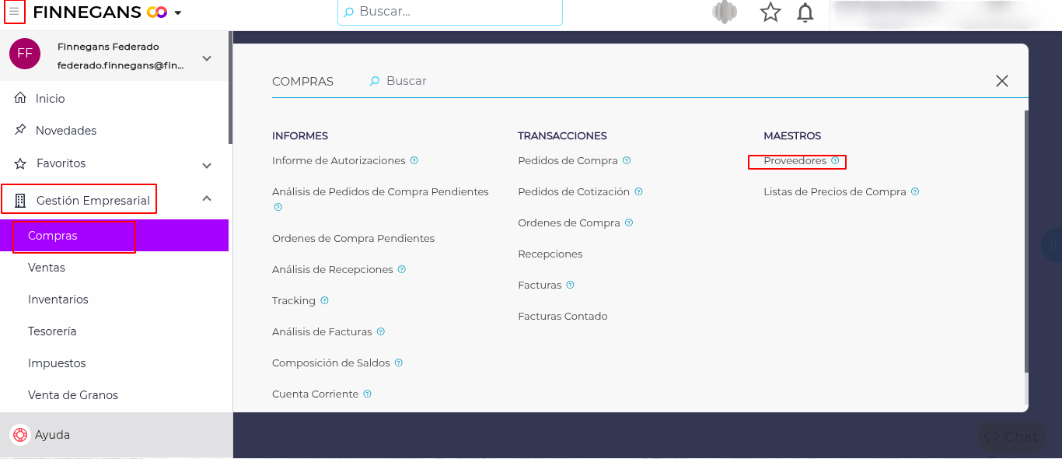Open Informe de Autorizaciones report
Viewport: 1062px width, 459px height.
(x=339, y=161)
